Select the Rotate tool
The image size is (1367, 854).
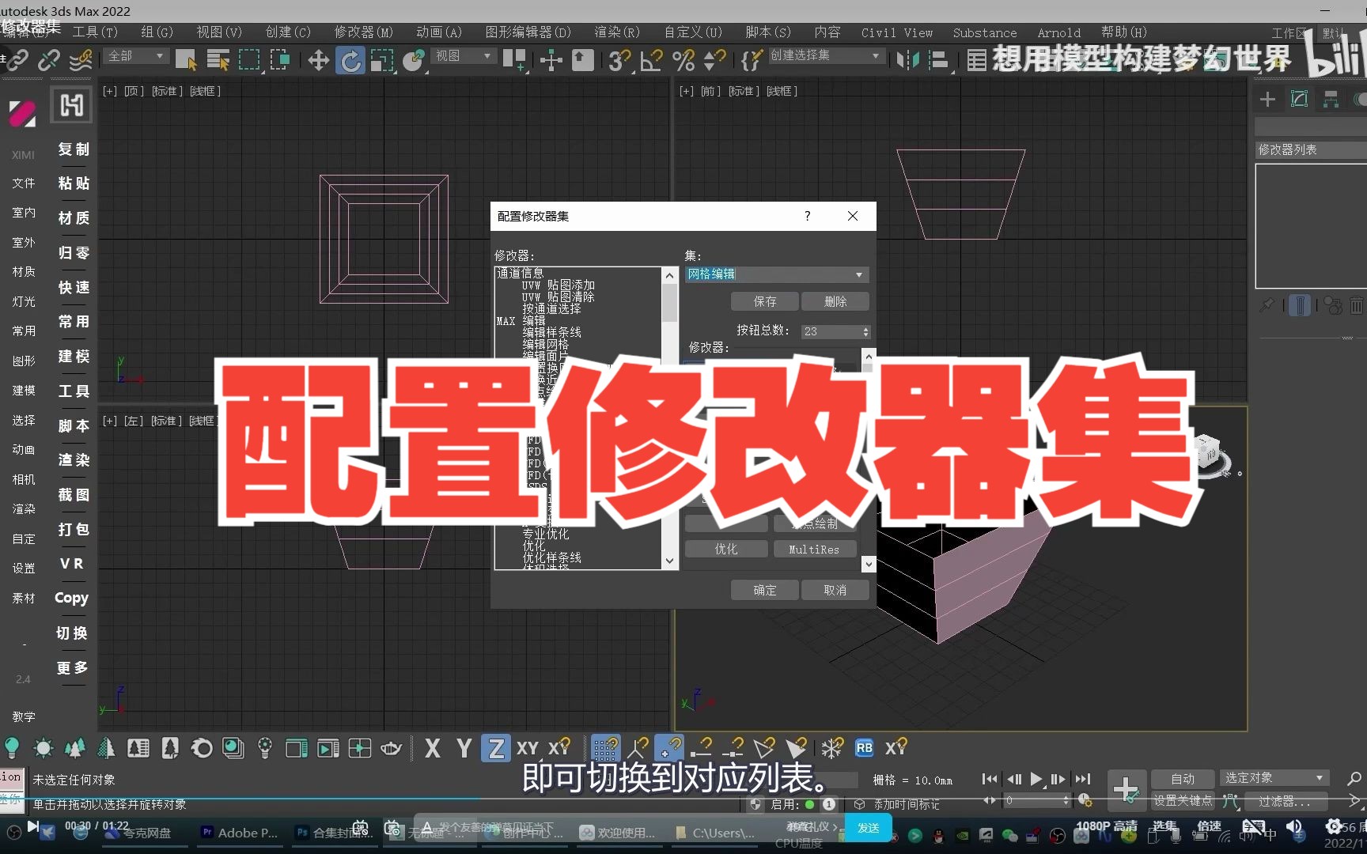tap(350, 60)
